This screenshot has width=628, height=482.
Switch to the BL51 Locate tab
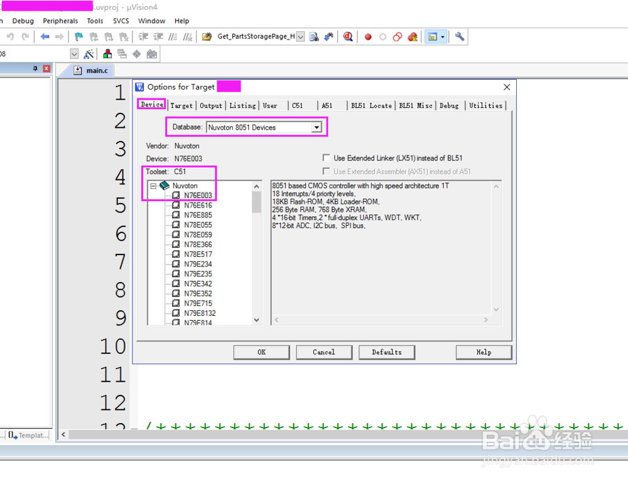click(x=371, y=105)
